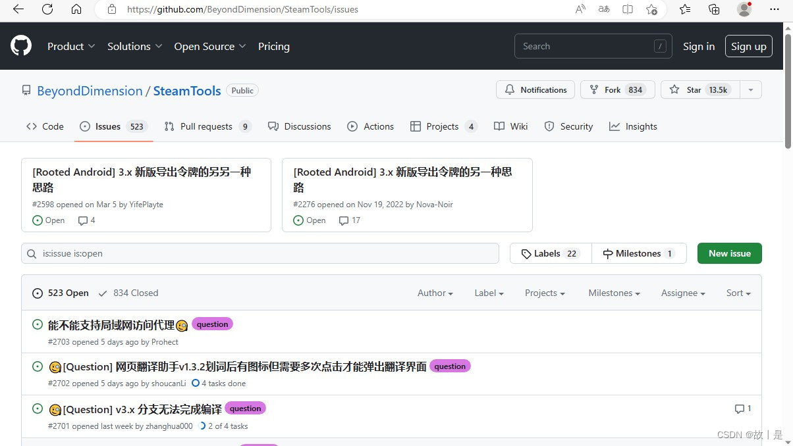Click the question label on issue #2703
The width and height of the screenshot is (793, 446).
coord(212,324)
